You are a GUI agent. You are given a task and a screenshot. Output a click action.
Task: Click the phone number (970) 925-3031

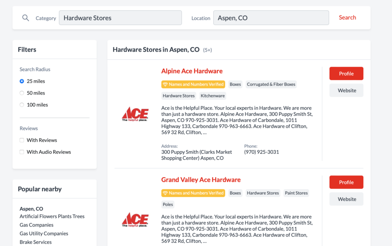(x=261, y=152)
